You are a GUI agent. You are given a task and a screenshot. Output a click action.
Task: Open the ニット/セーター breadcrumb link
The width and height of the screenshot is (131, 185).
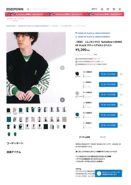[x=66, y=26]
